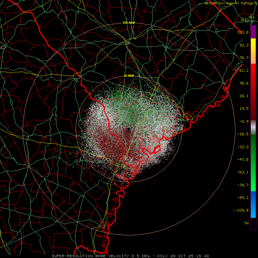The height and width of the screenshot is (258, 258).
Task: Click the -109.8 legend value
Action: (x=242, y=210)
